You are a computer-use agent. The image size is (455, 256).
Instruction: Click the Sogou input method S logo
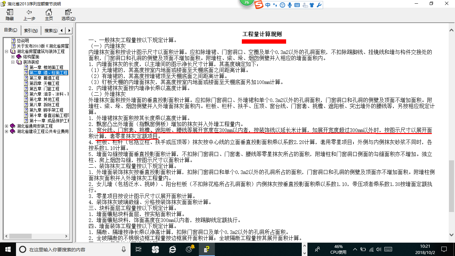(x=259, y=5)
